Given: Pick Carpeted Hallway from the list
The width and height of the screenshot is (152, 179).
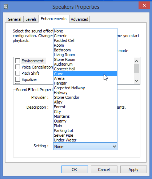Looking at the screenshot, I should coord(85,88).
